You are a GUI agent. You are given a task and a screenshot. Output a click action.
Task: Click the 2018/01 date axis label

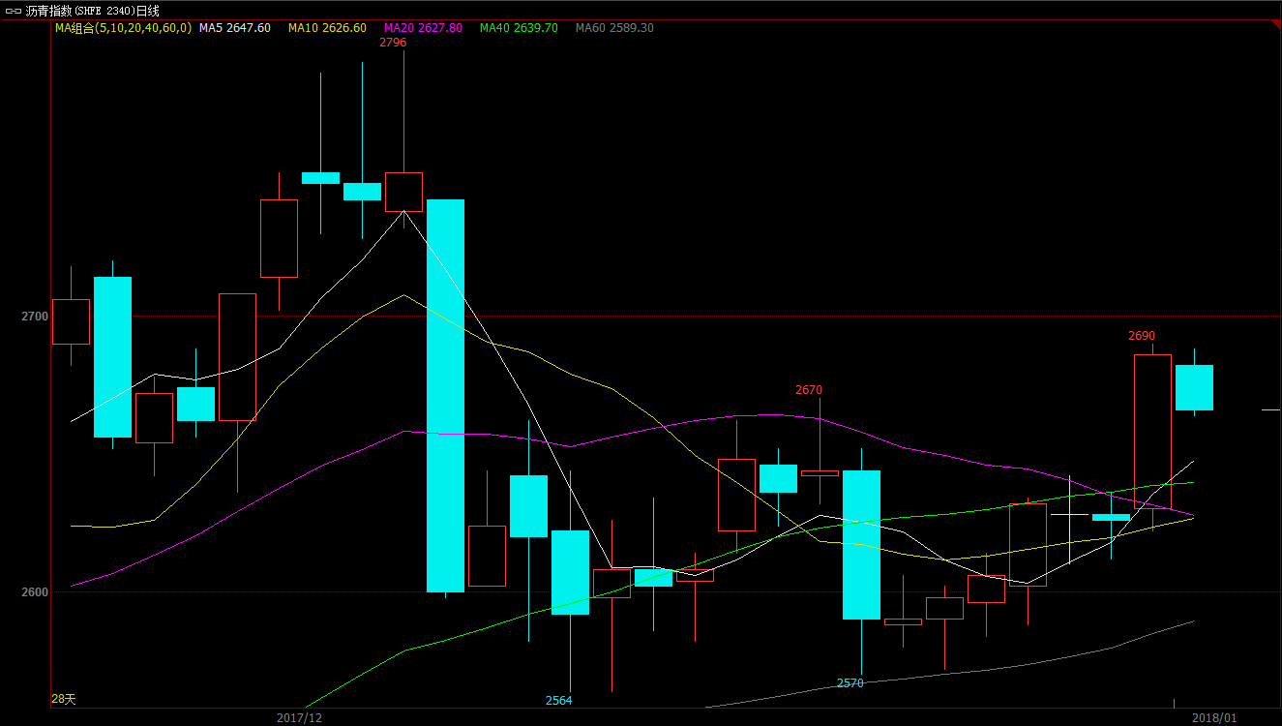pyautogui.click(x=1214, y=718)
